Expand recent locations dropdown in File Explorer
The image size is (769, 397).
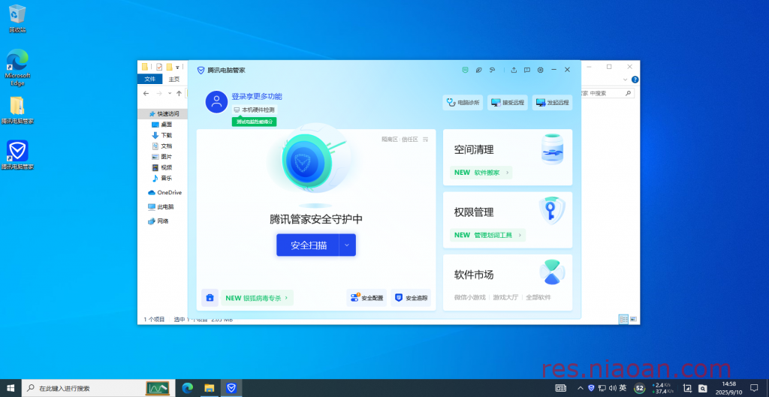pos(170,93)
